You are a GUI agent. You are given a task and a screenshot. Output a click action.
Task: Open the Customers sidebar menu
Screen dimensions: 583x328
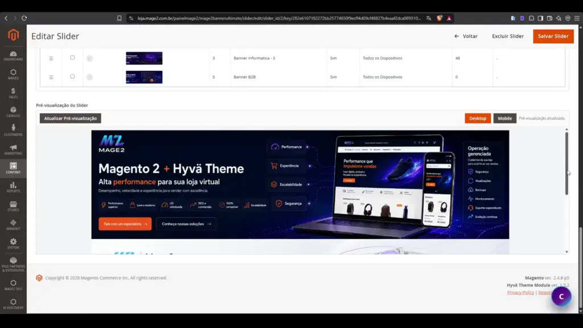pos(13,131)
